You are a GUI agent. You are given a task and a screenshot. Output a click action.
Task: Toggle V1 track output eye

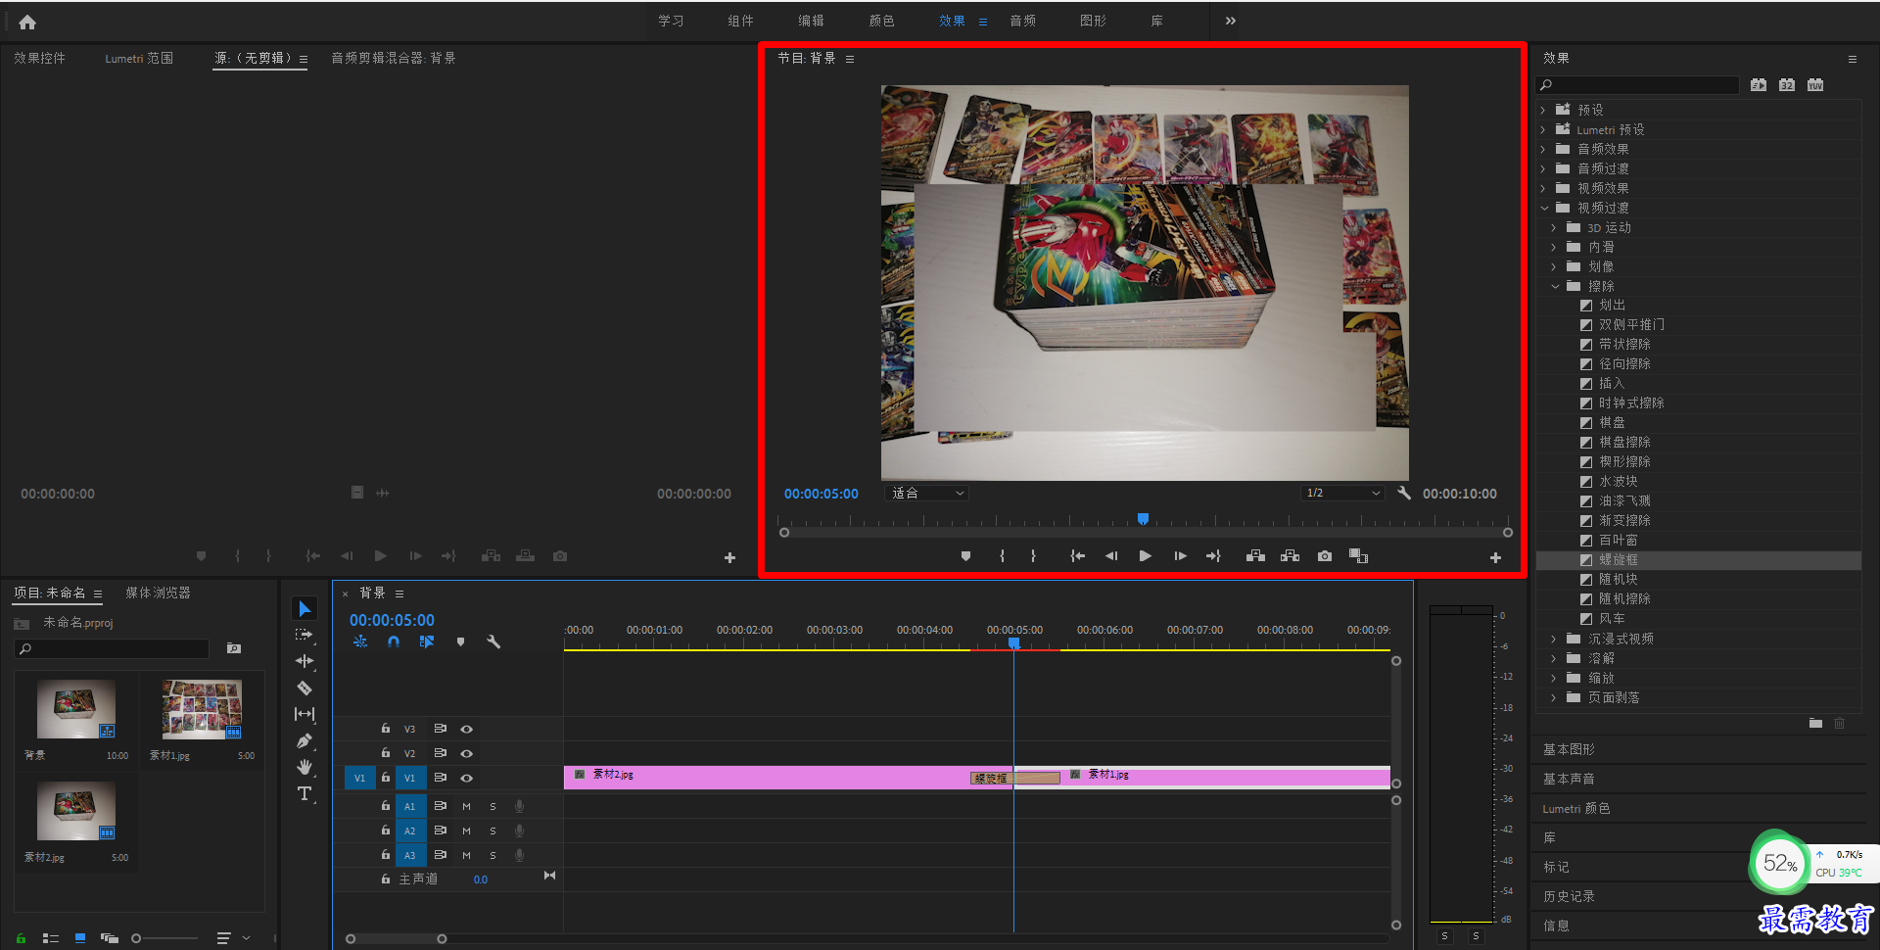pos(467,779)
